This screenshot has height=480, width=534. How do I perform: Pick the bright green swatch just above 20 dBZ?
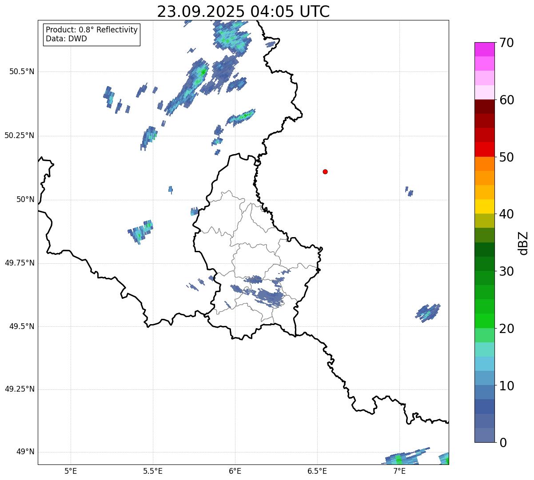click(x=484, y=321)
